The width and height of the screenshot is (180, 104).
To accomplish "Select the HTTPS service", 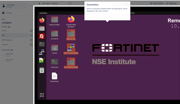I will coord(15,31).
